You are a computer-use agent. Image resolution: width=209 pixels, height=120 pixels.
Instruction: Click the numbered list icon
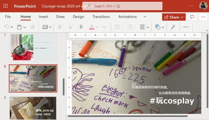coord(130,27)
